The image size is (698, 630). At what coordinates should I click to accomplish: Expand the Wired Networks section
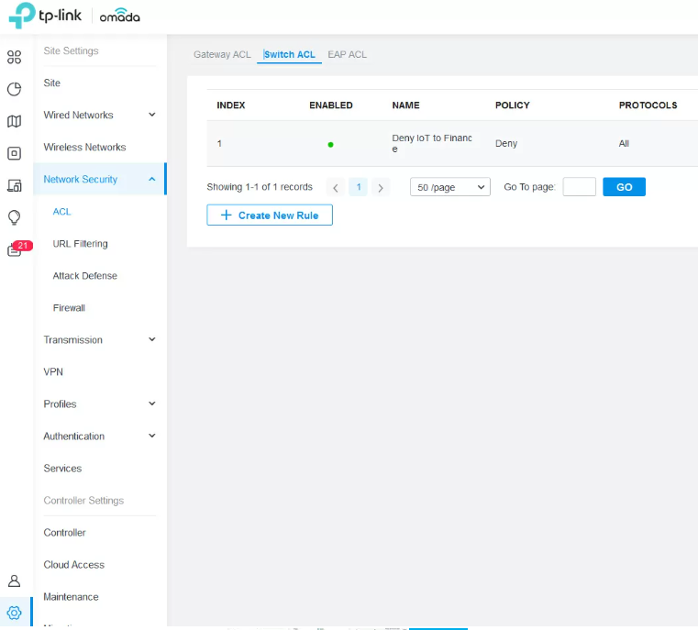coord(152,115)
